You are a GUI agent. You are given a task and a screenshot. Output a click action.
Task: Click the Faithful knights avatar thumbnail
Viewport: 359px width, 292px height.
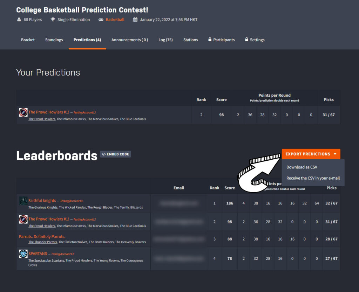pos(23,201)
